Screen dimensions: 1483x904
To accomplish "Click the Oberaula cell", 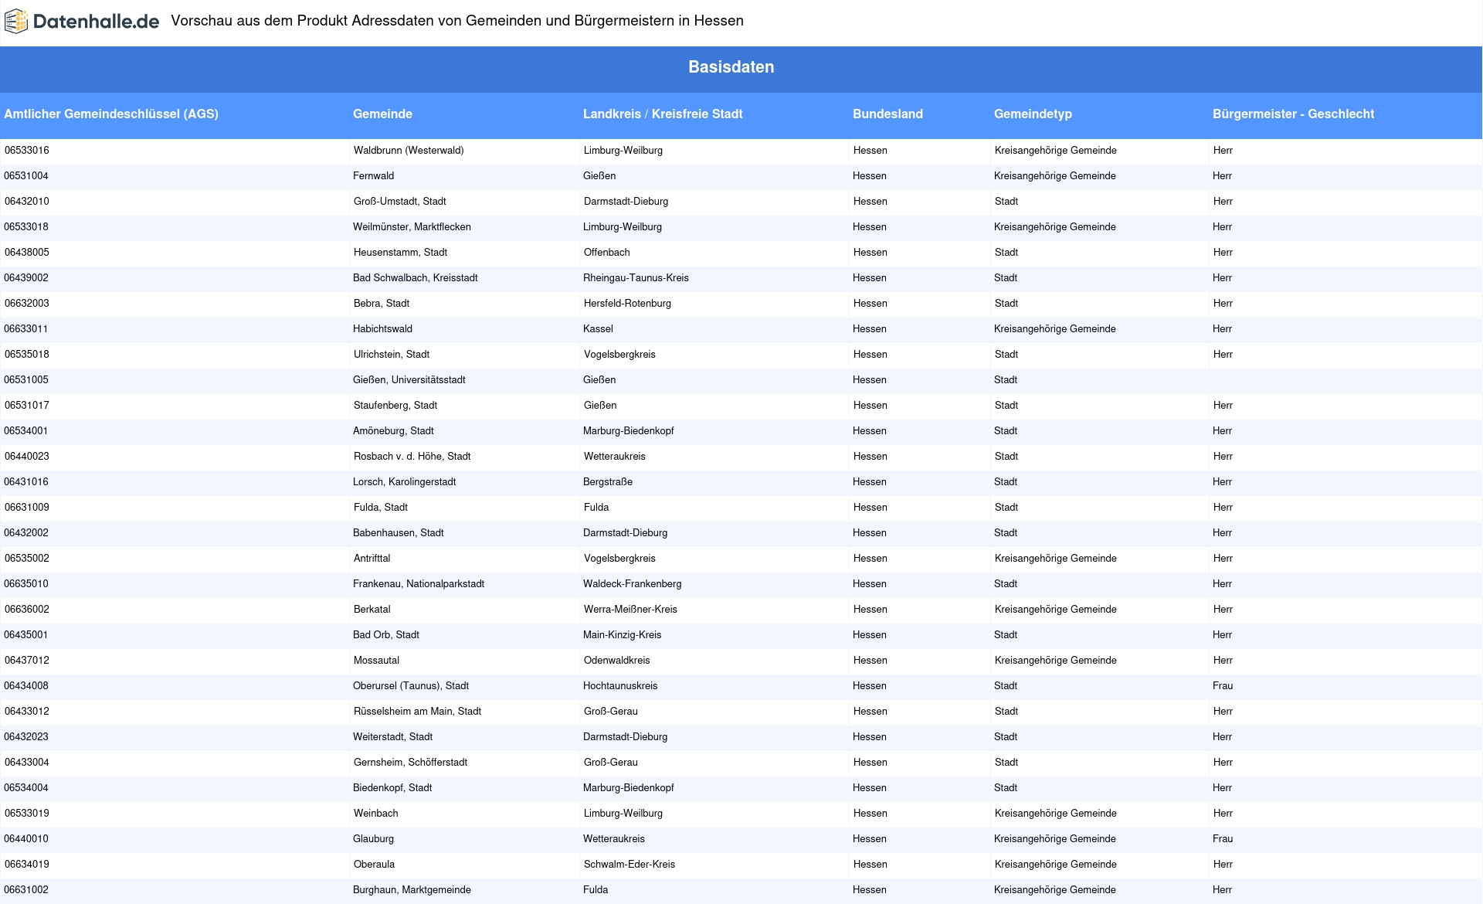I will 375,865.
